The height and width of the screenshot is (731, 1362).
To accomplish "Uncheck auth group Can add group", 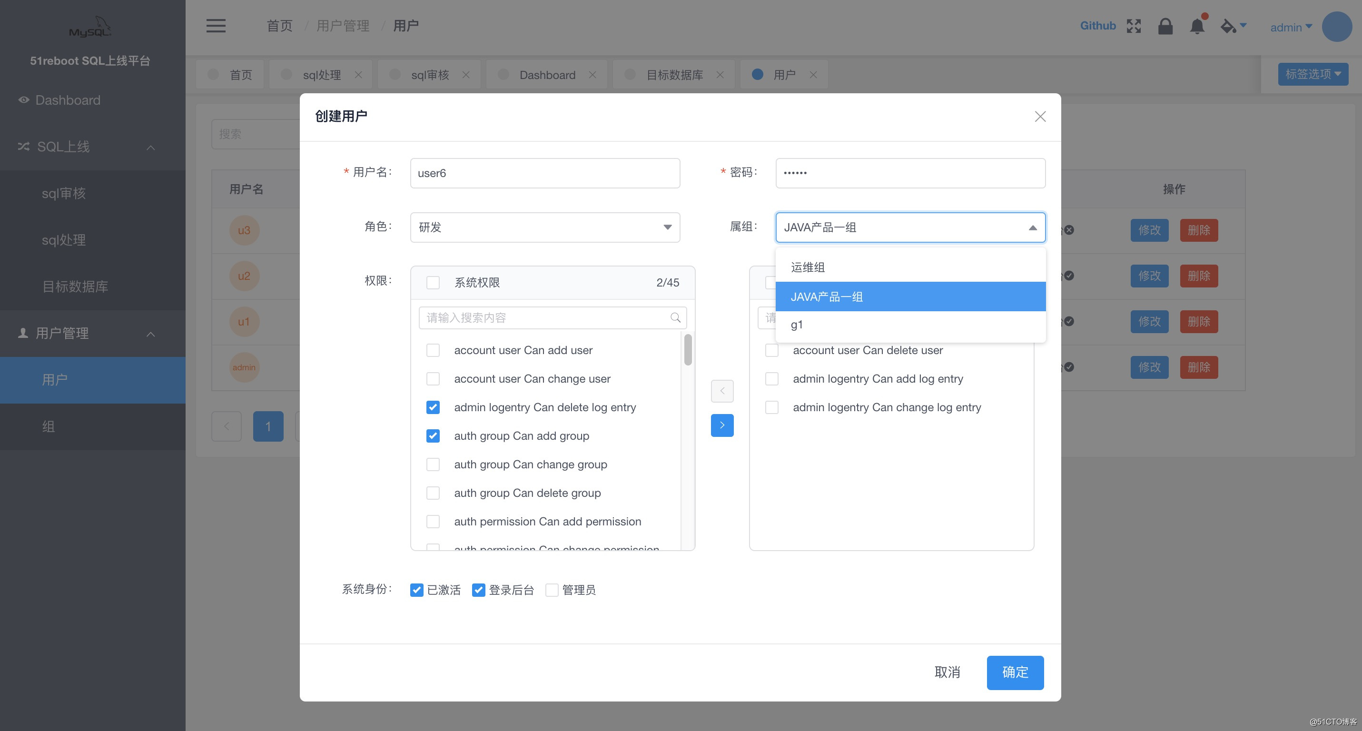I will pyautogui.click(x=433, y=436).
